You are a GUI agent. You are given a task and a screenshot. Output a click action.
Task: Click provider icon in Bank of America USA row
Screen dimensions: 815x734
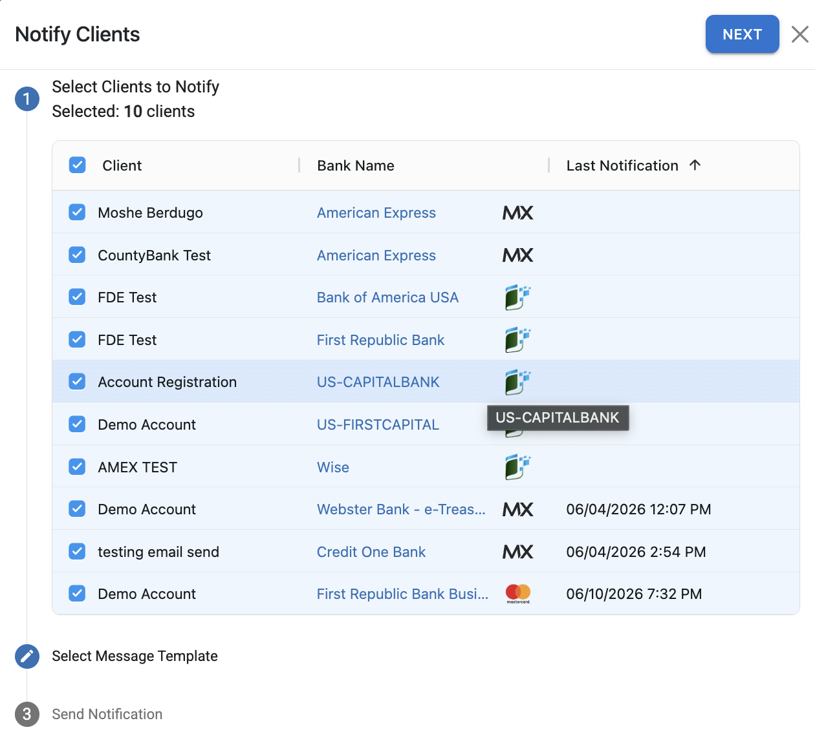517,297
